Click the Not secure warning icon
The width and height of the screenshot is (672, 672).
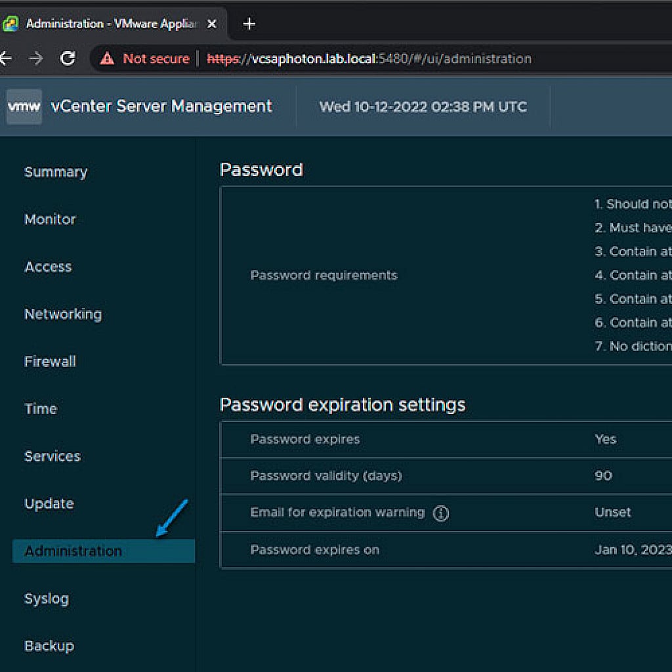pyautogui.click(x=107, y=58)
